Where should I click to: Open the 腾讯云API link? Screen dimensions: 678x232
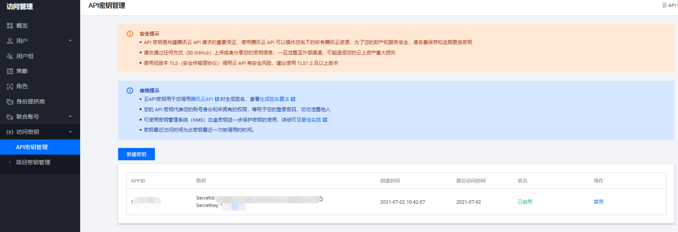(x=202, y=99)
